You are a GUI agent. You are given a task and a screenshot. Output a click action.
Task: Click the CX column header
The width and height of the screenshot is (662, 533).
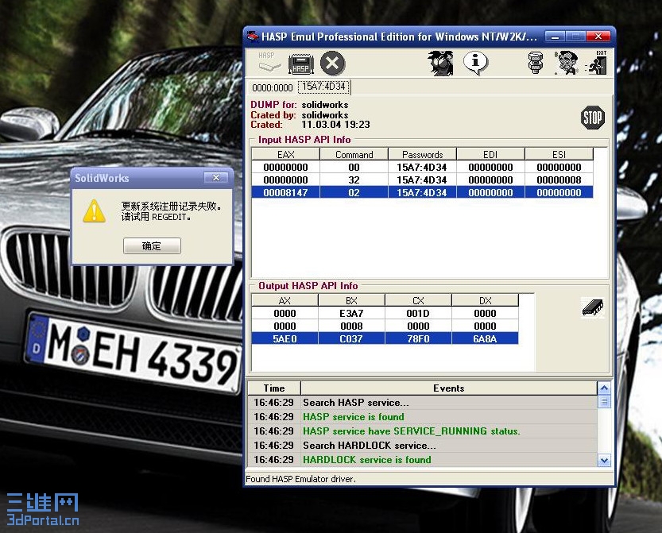coord(418,300)
